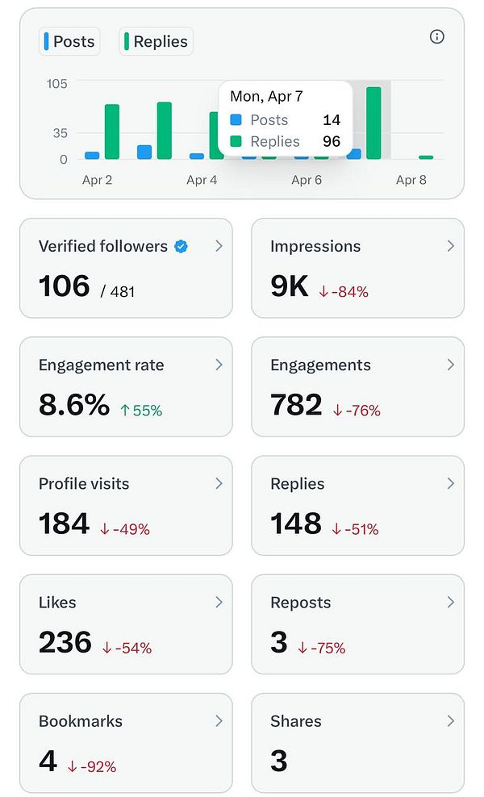Toggle the Posts series on the chart
The width and height of the screenshot is (484, 797).
coord(69,41)
